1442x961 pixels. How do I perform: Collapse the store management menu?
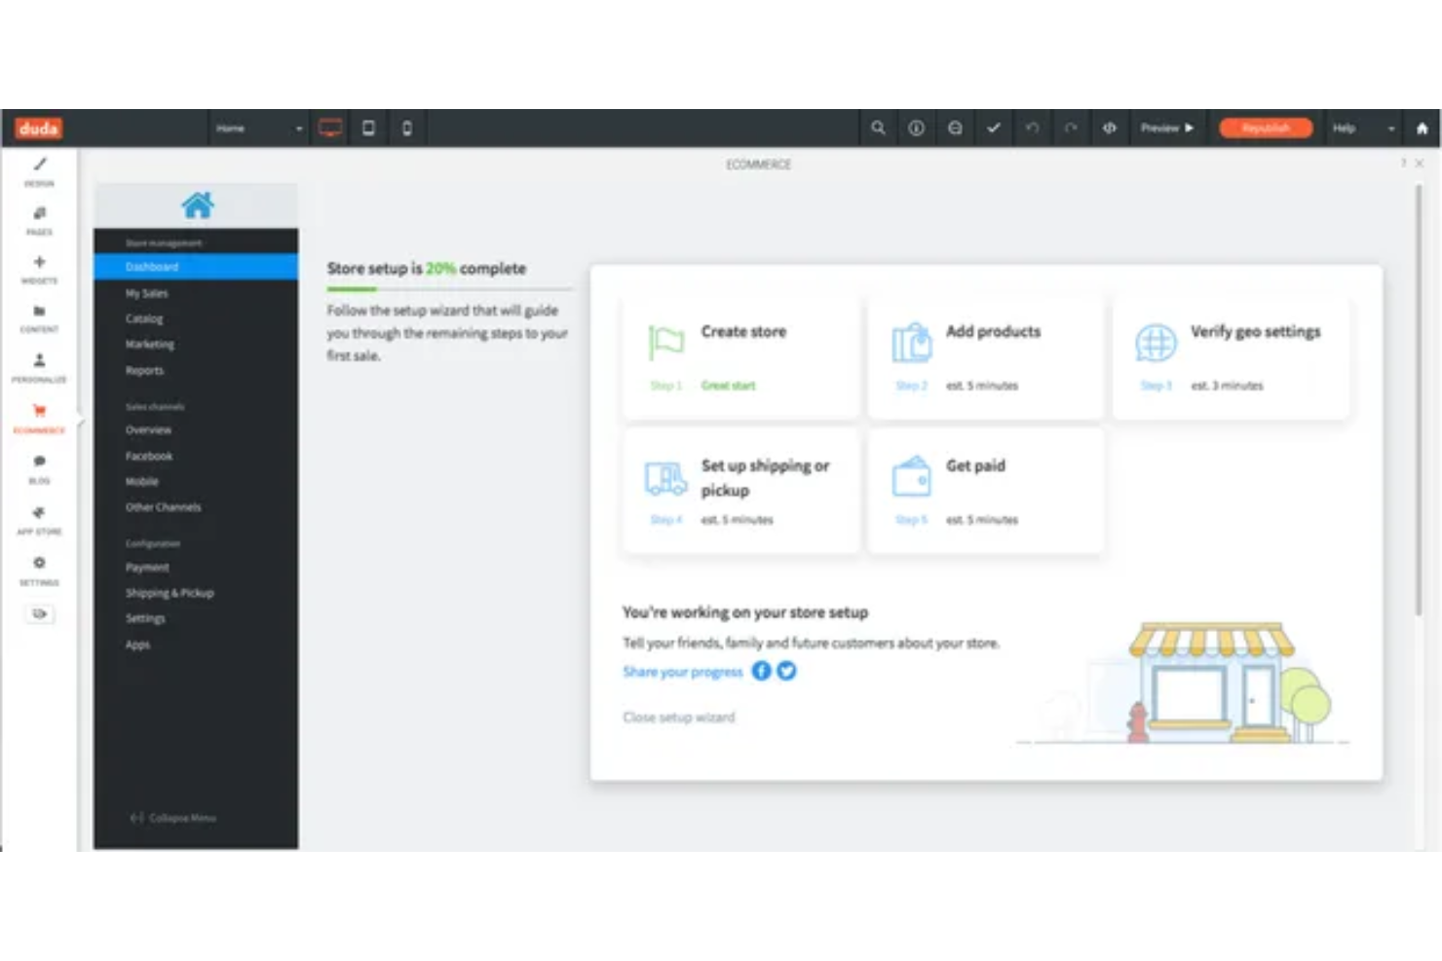173,818
